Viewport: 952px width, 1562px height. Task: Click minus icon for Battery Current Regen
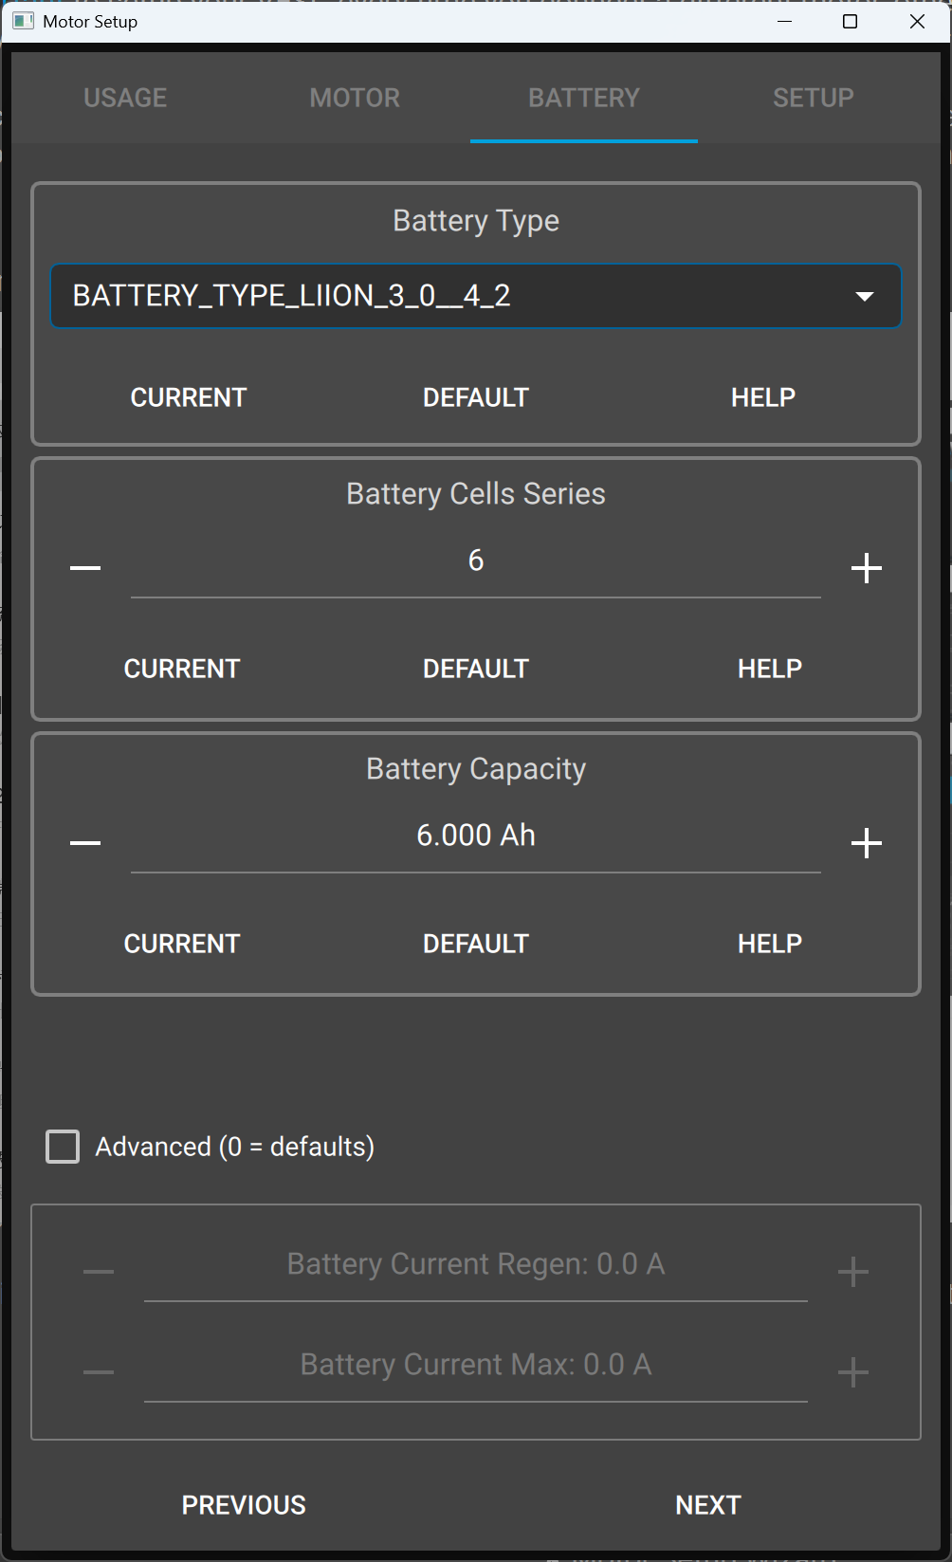pyautogui.click(x=99, y=1272)
